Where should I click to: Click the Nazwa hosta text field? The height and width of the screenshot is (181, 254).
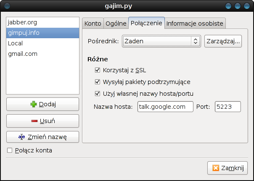pyautogui.click(x=165, y=107)
